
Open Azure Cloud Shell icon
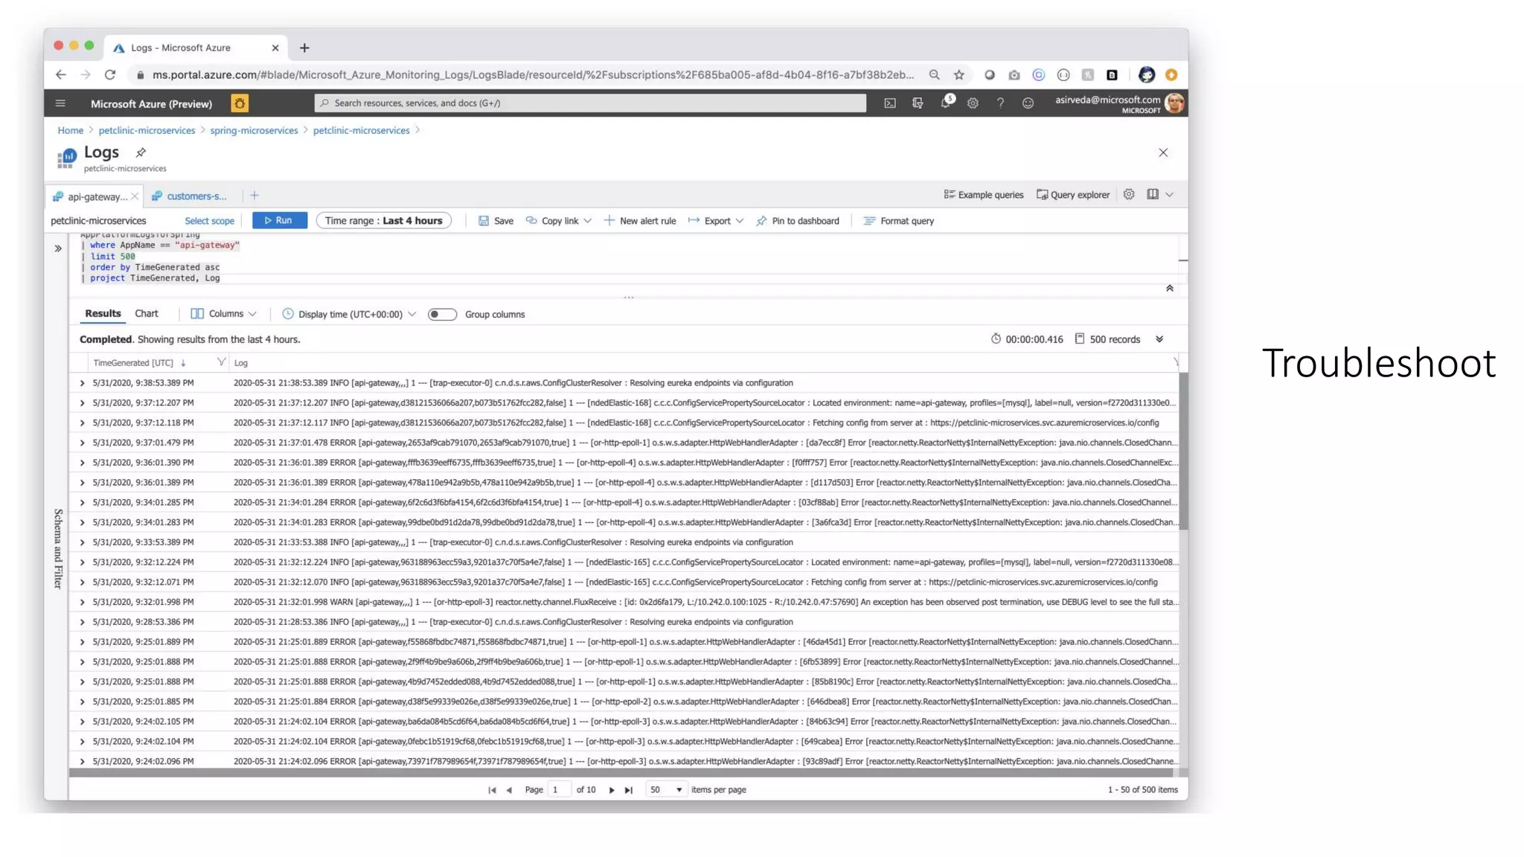tap(889, 103)
